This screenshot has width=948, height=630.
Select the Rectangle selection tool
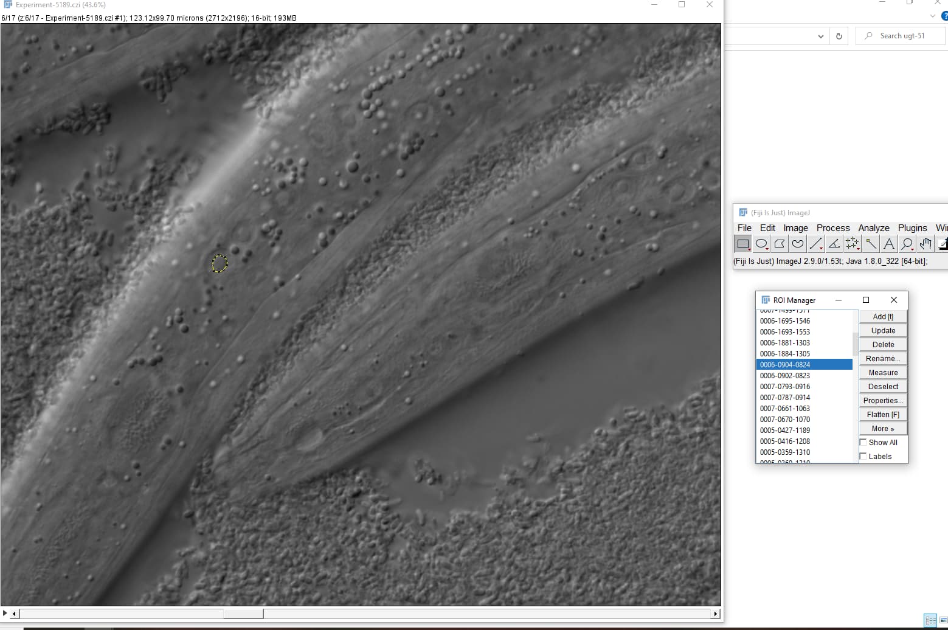click(x=742, y=243)
